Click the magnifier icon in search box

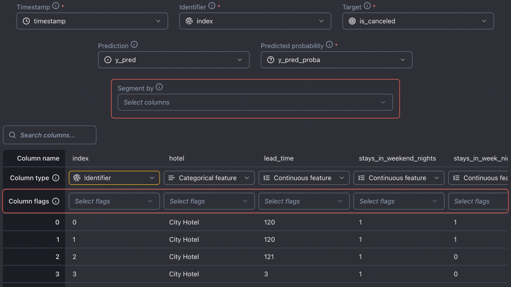tap(12, 135)
